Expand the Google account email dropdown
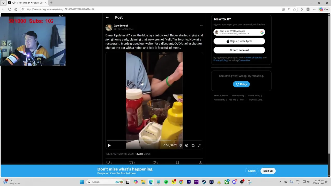331x186 pixels. tap(248, 34)
